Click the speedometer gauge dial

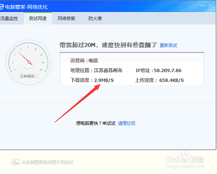click(x=28, y=62)
